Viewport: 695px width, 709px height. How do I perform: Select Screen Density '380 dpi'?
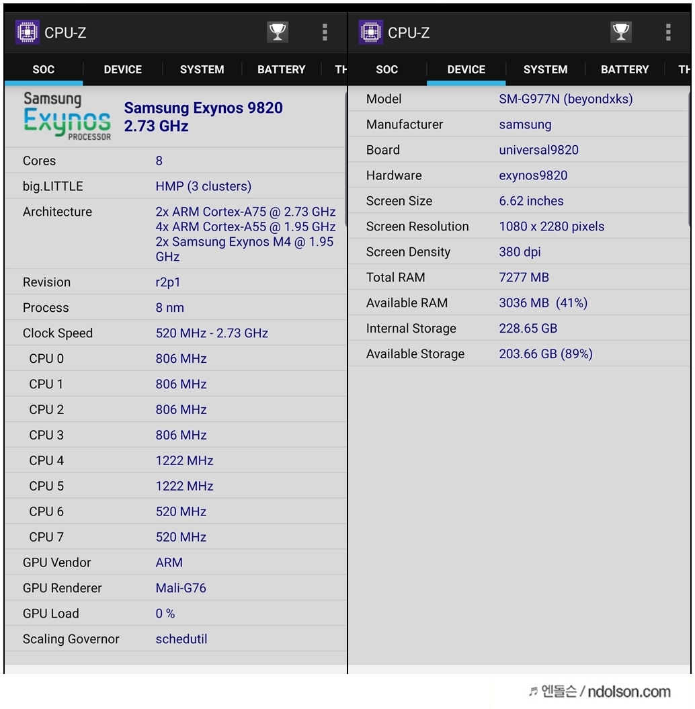click(x=520, y=252)
